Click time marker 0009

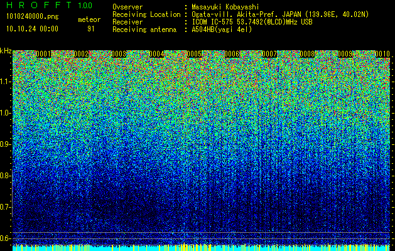pos(345,54)
